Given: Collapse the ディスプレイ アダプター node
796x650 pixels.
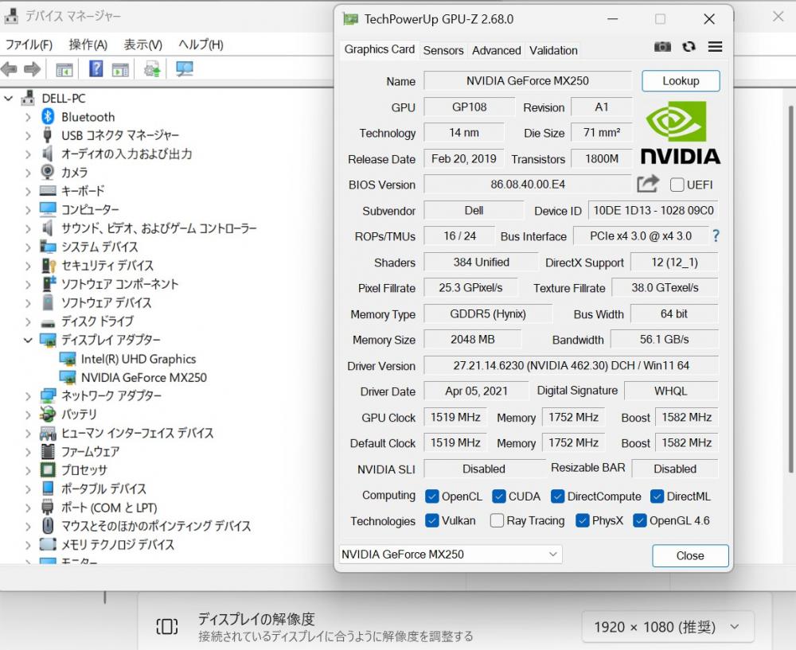Looking at the screenshot, I should click(28, 340).
